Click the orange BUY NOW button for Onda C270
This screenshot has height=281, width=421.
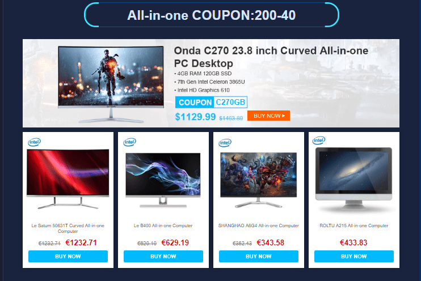pyautogui.click(x=268, y=116)
